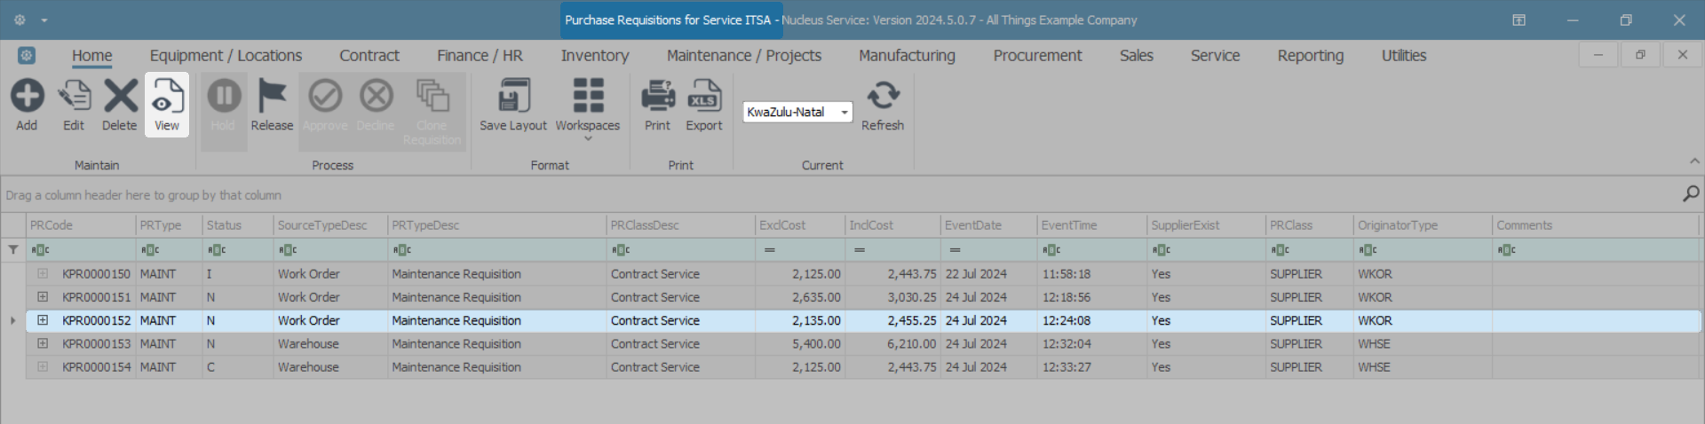Click the Delete icon in the Maintain group

tap(120, 96)
